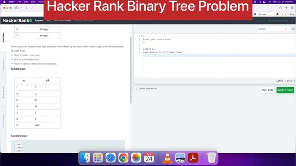
Task: Open the File menu
Action: pos(19,2)
